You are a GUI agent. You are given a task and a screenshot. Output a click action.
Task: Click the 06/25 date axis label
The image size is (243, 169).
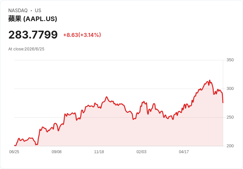point(14,152)
